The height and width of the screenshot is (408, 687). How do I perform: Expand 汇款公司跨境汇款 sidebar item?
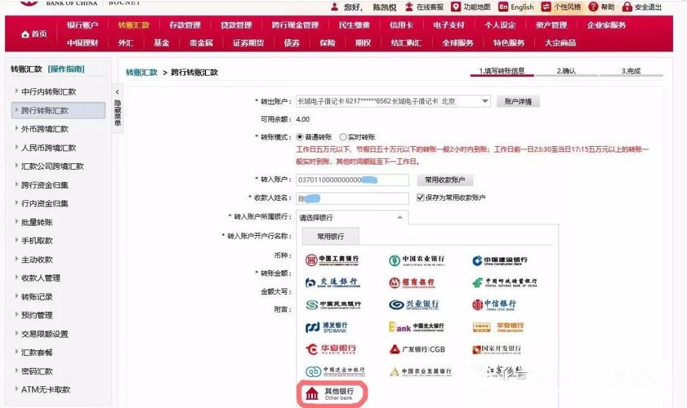pos(53,166)
